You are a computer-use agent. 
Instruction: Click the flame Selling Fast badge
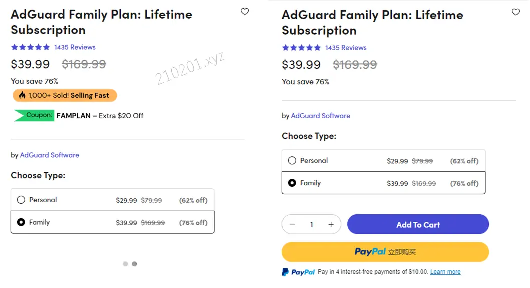65,95
